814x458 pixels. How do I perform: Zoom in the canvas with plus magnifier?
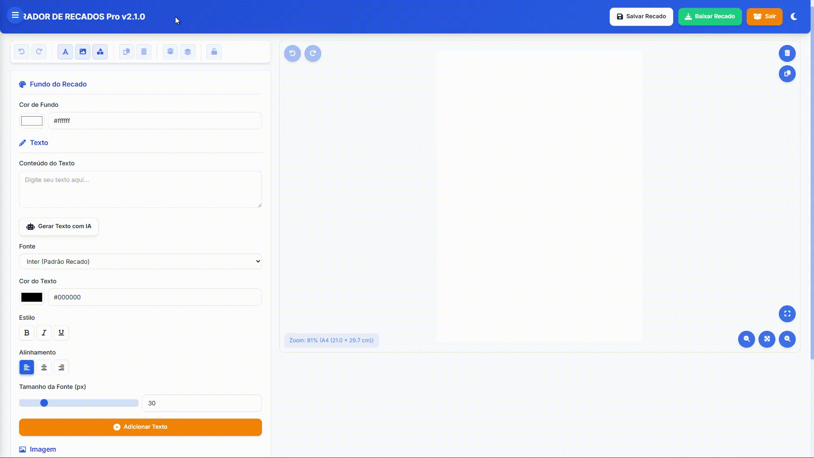(787, 339)
